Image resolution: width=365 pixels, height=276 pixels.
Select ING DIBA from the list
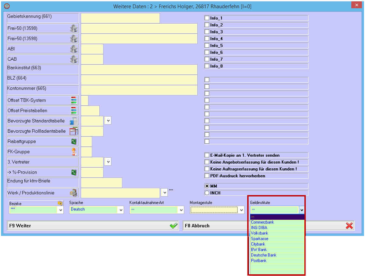coord(277,228)
